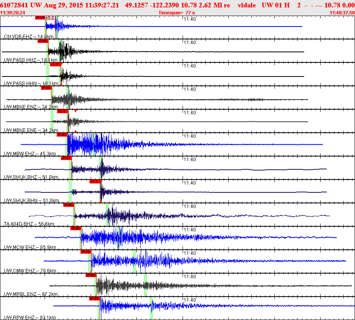
Task: Click the start time 11:39:20.24 label
Action: click(x=13, y=12)
